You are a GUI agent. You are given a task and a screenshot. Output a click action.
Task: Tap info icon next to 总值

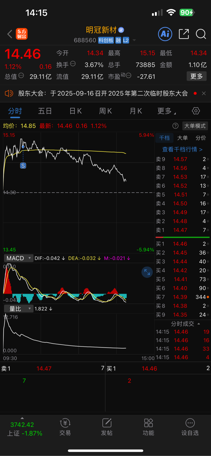point(21,75)
